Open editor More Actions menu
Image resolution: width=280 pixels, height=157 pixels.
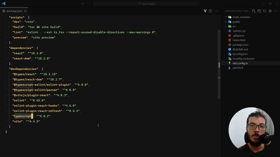216,11
